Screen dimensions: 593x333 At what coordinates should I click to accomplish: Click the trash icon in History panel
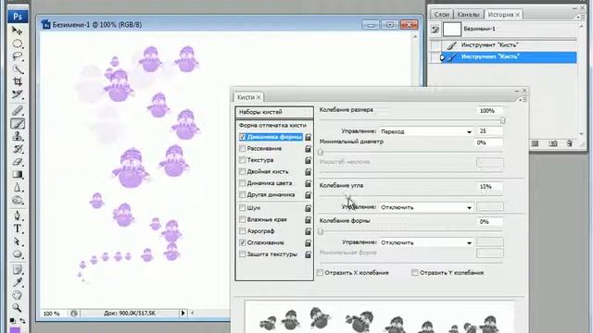coord(569,143)
